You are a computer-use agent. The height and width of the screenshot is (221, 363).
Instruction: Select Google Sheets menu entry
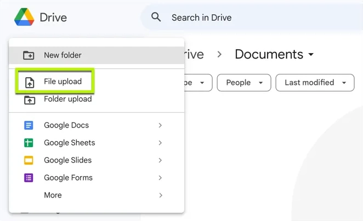(97, 143)
